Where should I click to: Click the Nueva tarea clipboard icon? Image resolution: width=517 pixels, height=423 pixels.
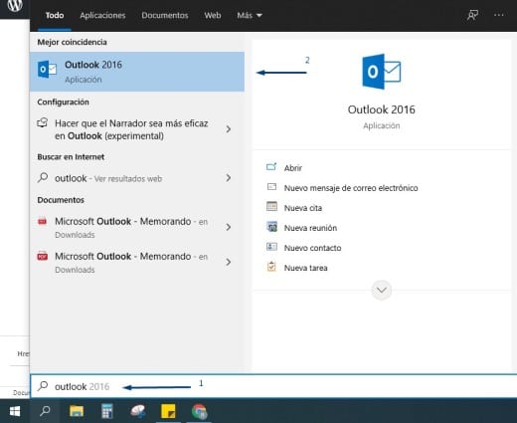[271, 267]
